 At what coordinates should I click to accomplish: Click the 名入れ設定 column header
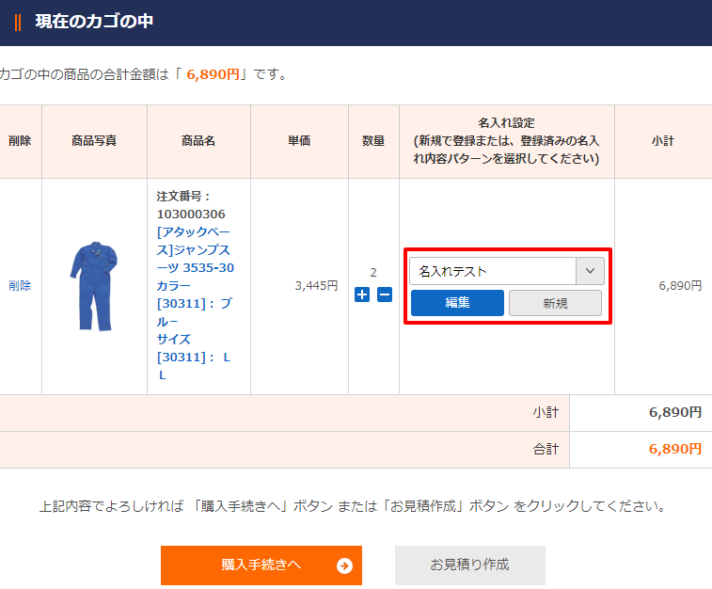[506, 141]
